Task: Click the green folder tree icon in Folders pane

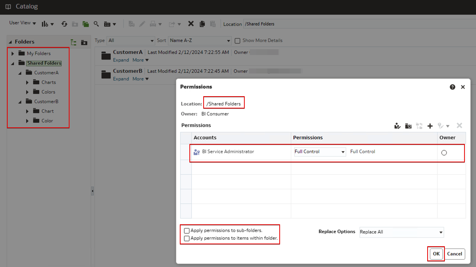Action: [x=73, y=42]
